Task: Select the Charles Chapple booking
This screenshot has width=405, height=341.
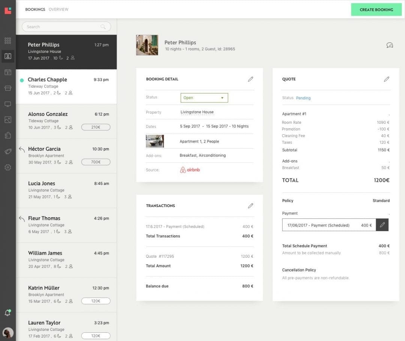Action: click(x=66, y=86)
